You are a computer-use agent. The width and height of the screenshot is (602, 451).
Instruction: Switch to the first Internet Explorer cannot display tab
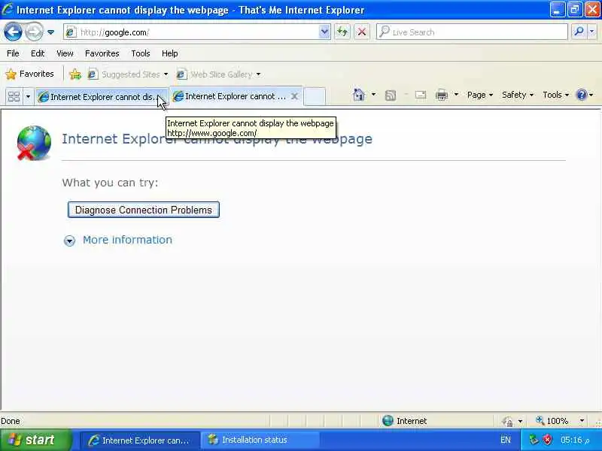click(102, 97)
